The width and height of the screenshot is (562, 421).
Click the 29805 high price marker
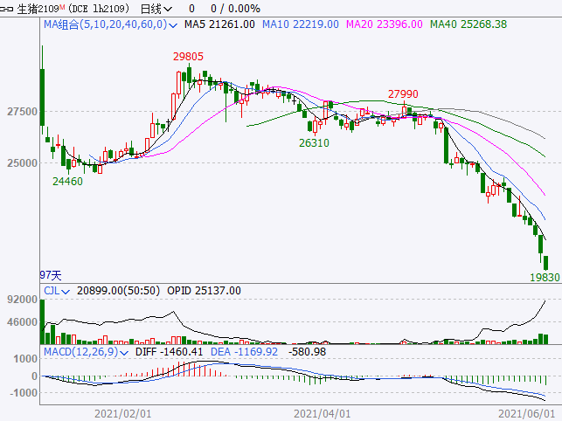click(188, 57)
